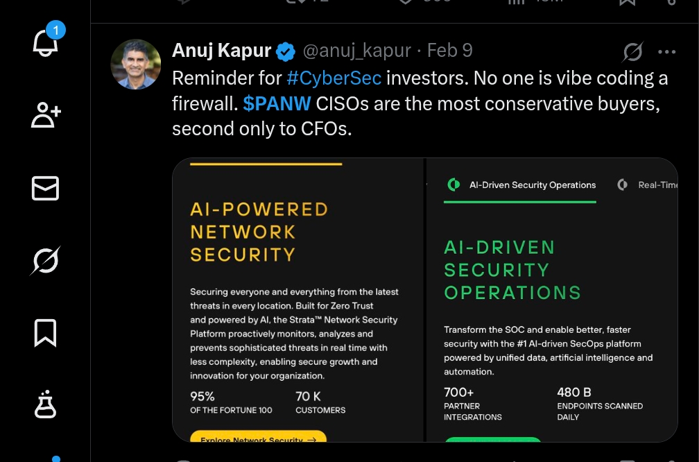699x462 pixels.
Task: Expand the three-dot More menu on the post
Action: coord(666,51)
